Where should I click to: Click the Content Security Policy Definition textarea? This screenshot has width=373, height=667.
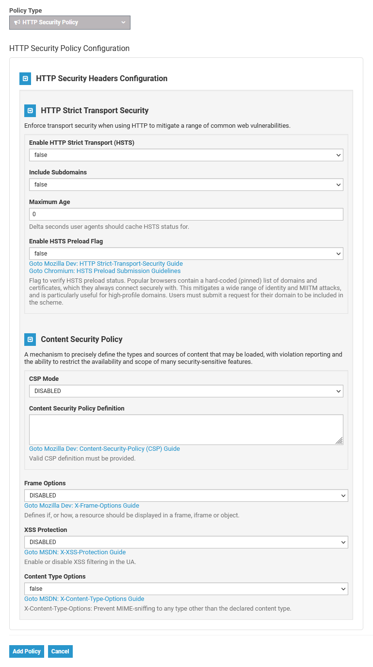tap(186, 429)
